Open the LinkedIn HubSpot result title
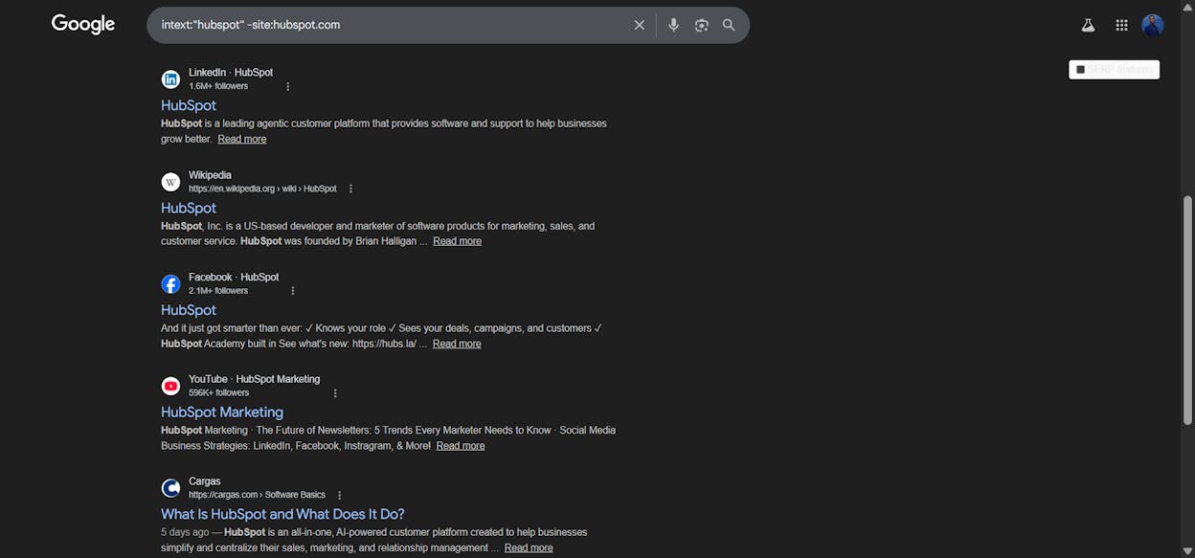 pos(189,105)
